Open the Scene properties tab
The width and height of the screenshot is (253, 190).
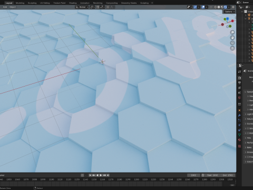[x=239, y=92]
